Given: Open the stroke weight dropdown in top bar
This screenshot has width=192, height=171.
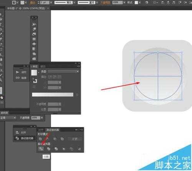Looking at the screenshot, I should (51, 3).
